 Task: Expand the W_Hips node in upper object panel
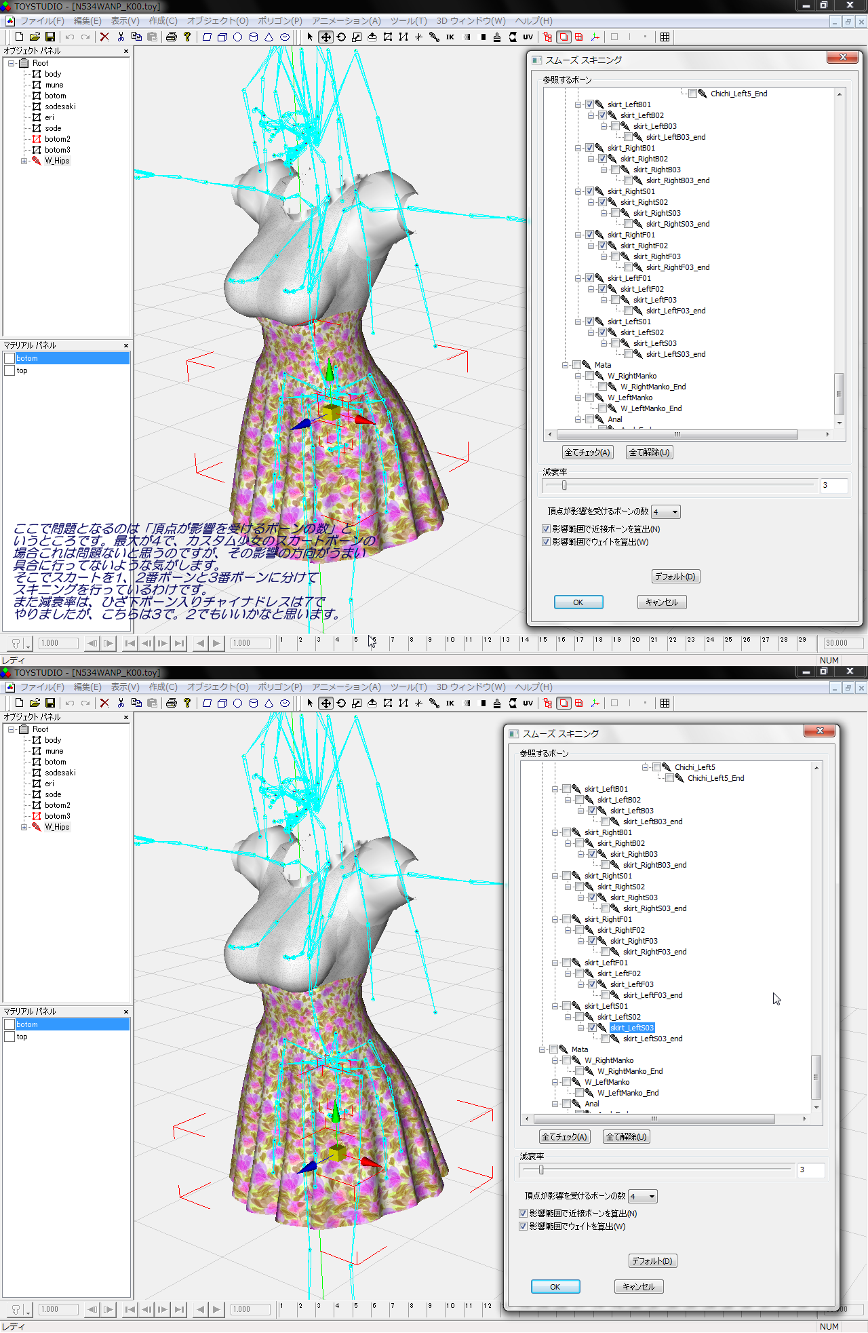click(x=24, y=161)
